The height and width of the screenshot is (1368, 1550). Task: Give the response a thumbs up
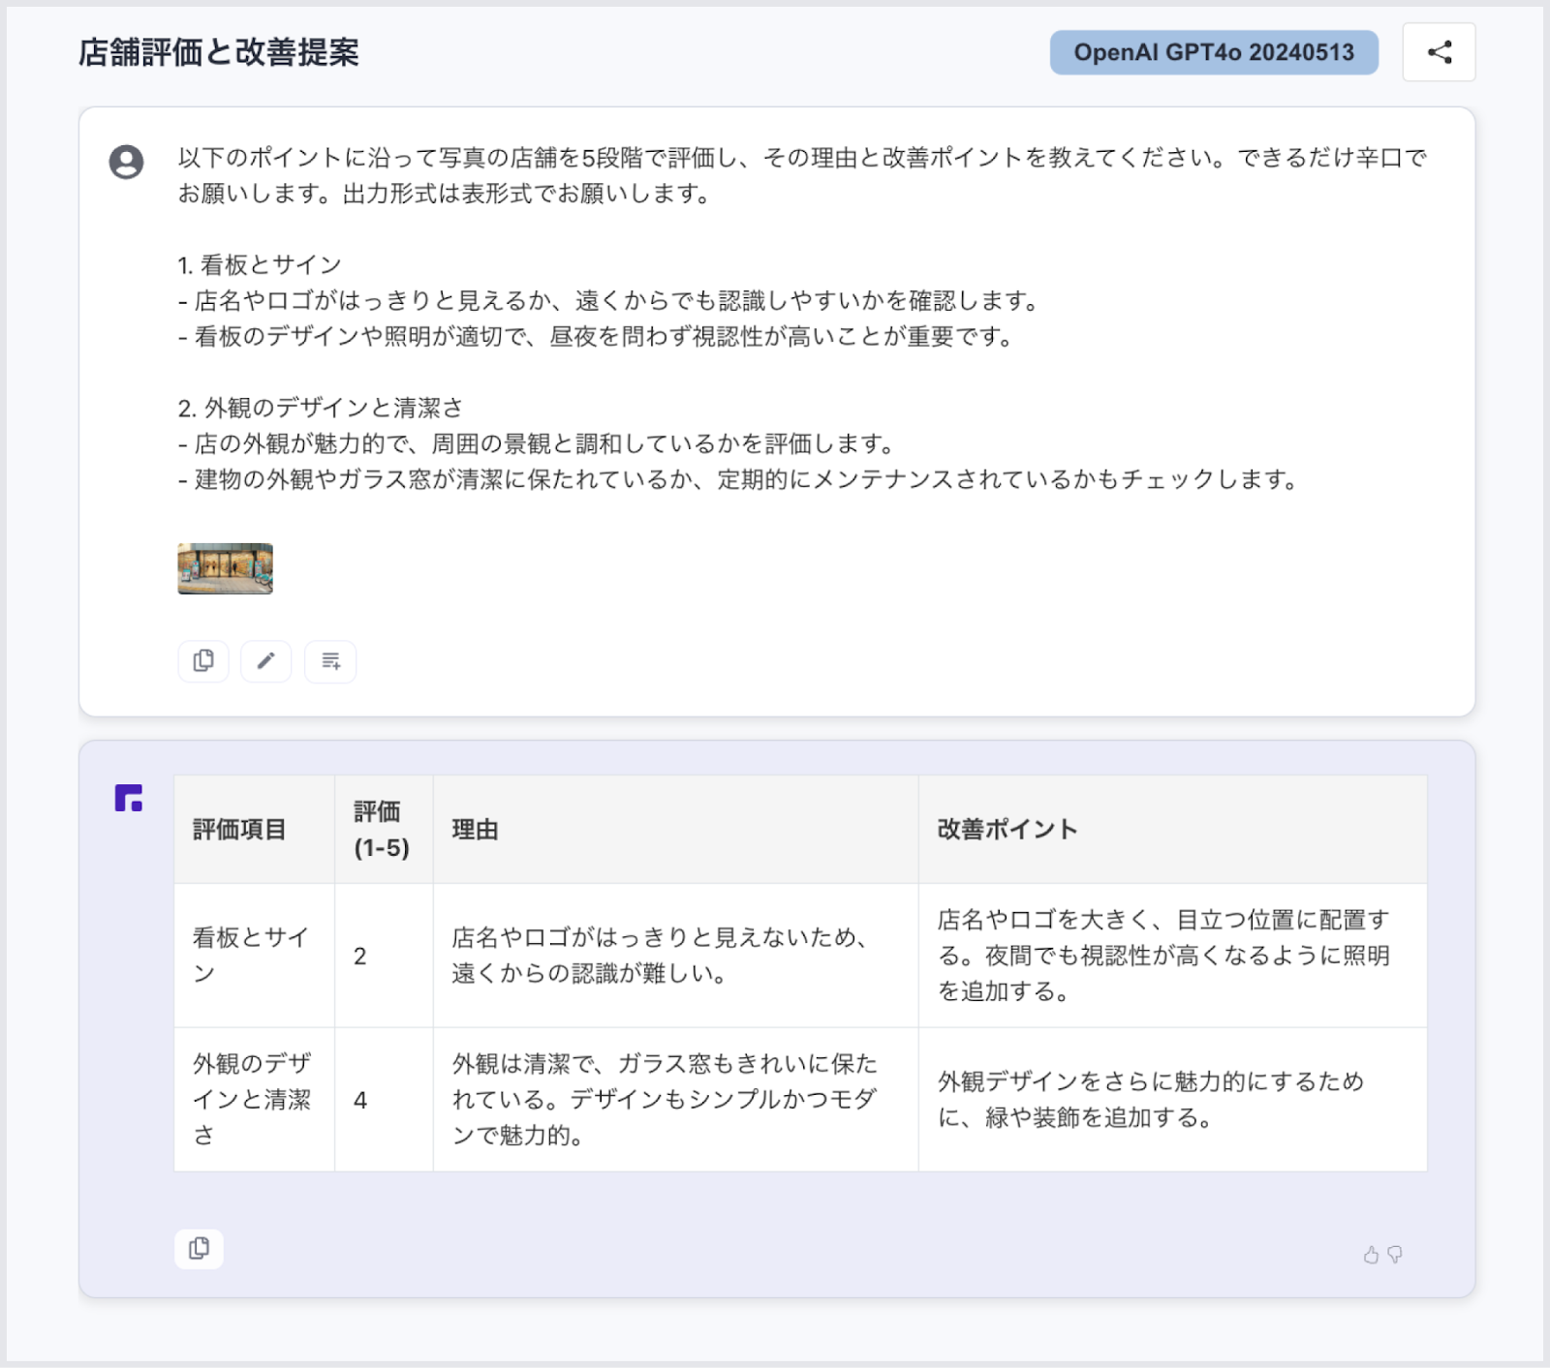coord(1371,1255)
